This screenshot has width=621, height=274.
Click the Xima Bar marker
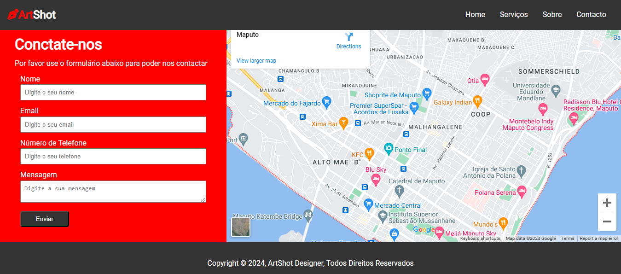[343, 122]
